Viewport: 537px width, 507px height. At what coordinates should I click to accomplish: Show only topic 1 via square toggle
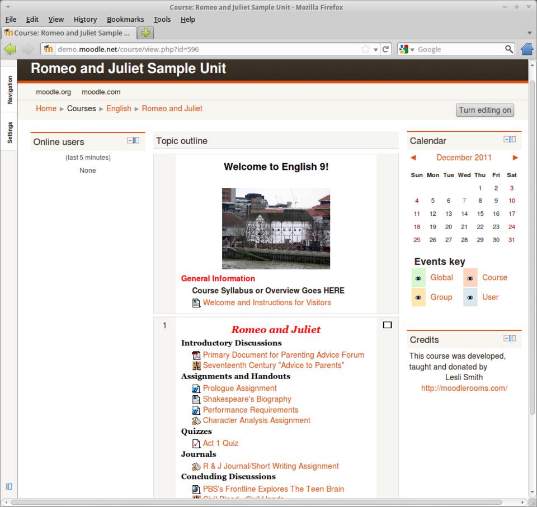point(387,325)
